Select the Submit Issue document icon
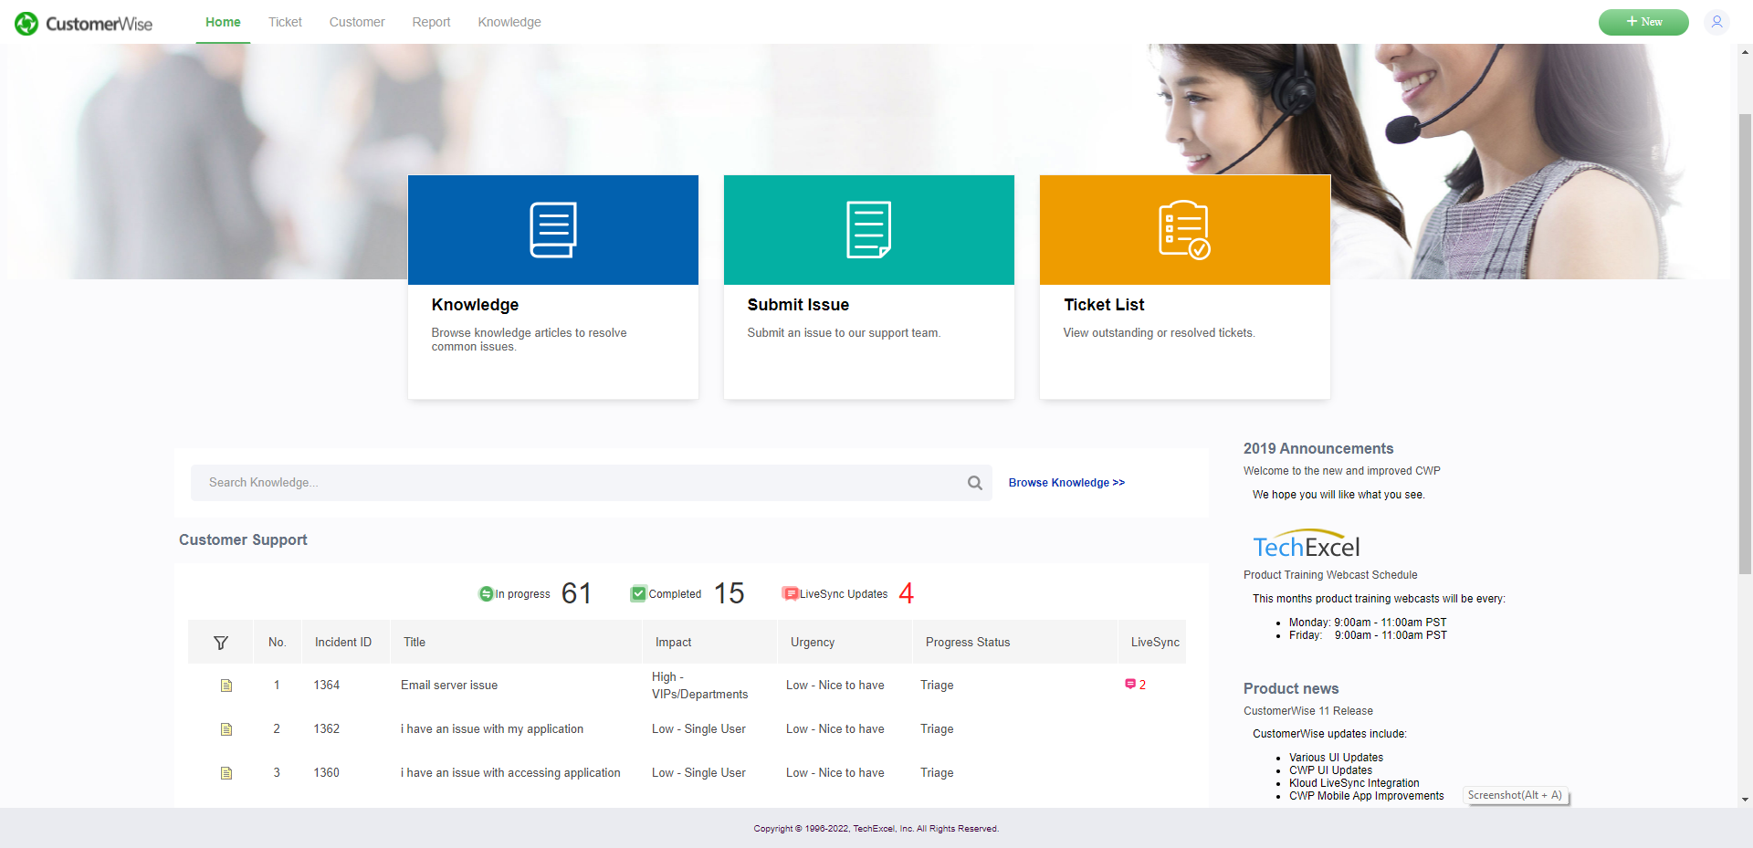Image resolution: width=1753 pixels, height=848 pixels. tap(868, 229)
